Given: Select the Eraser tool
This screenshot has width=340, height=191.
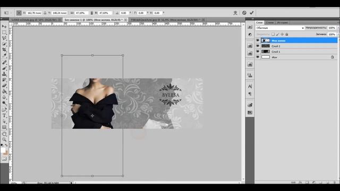Looking at the screenshot, I should [4, 85].
